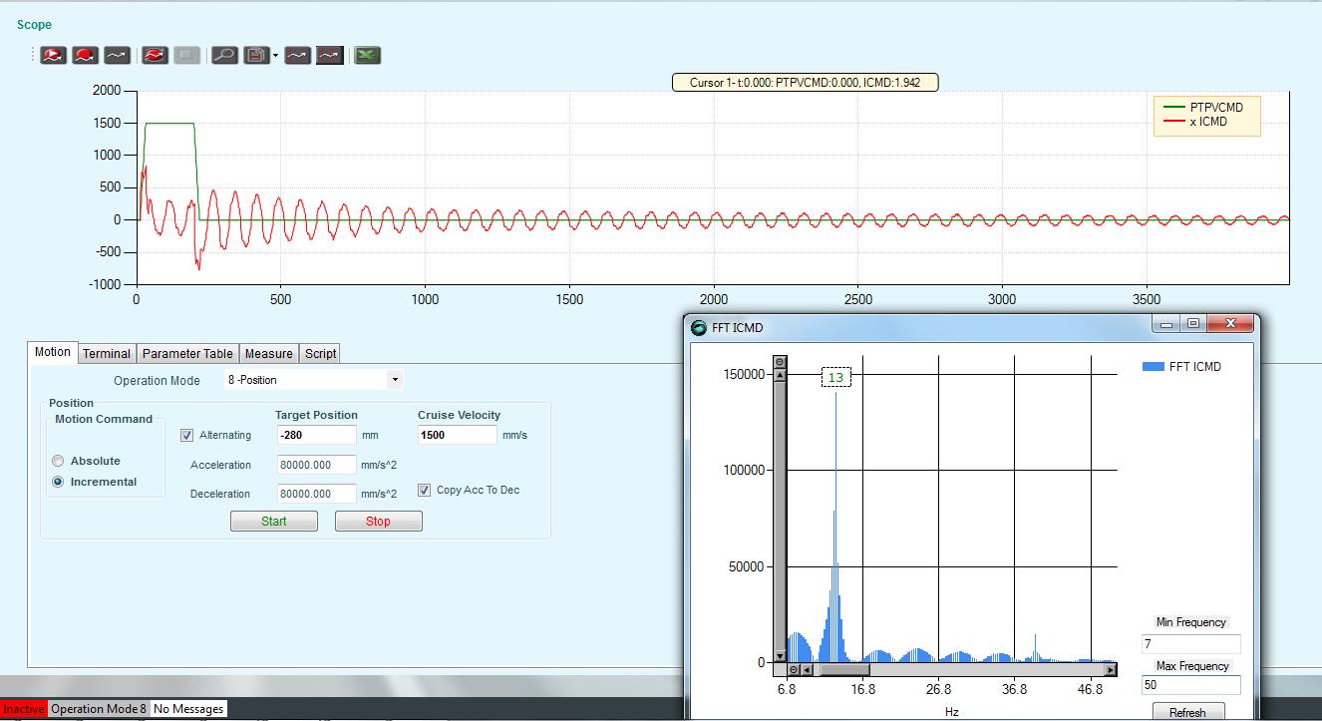The height and width of the screenshot is (721, 1322).
Task: Click the Cruise Velocity input field
Action: [457, 435]
